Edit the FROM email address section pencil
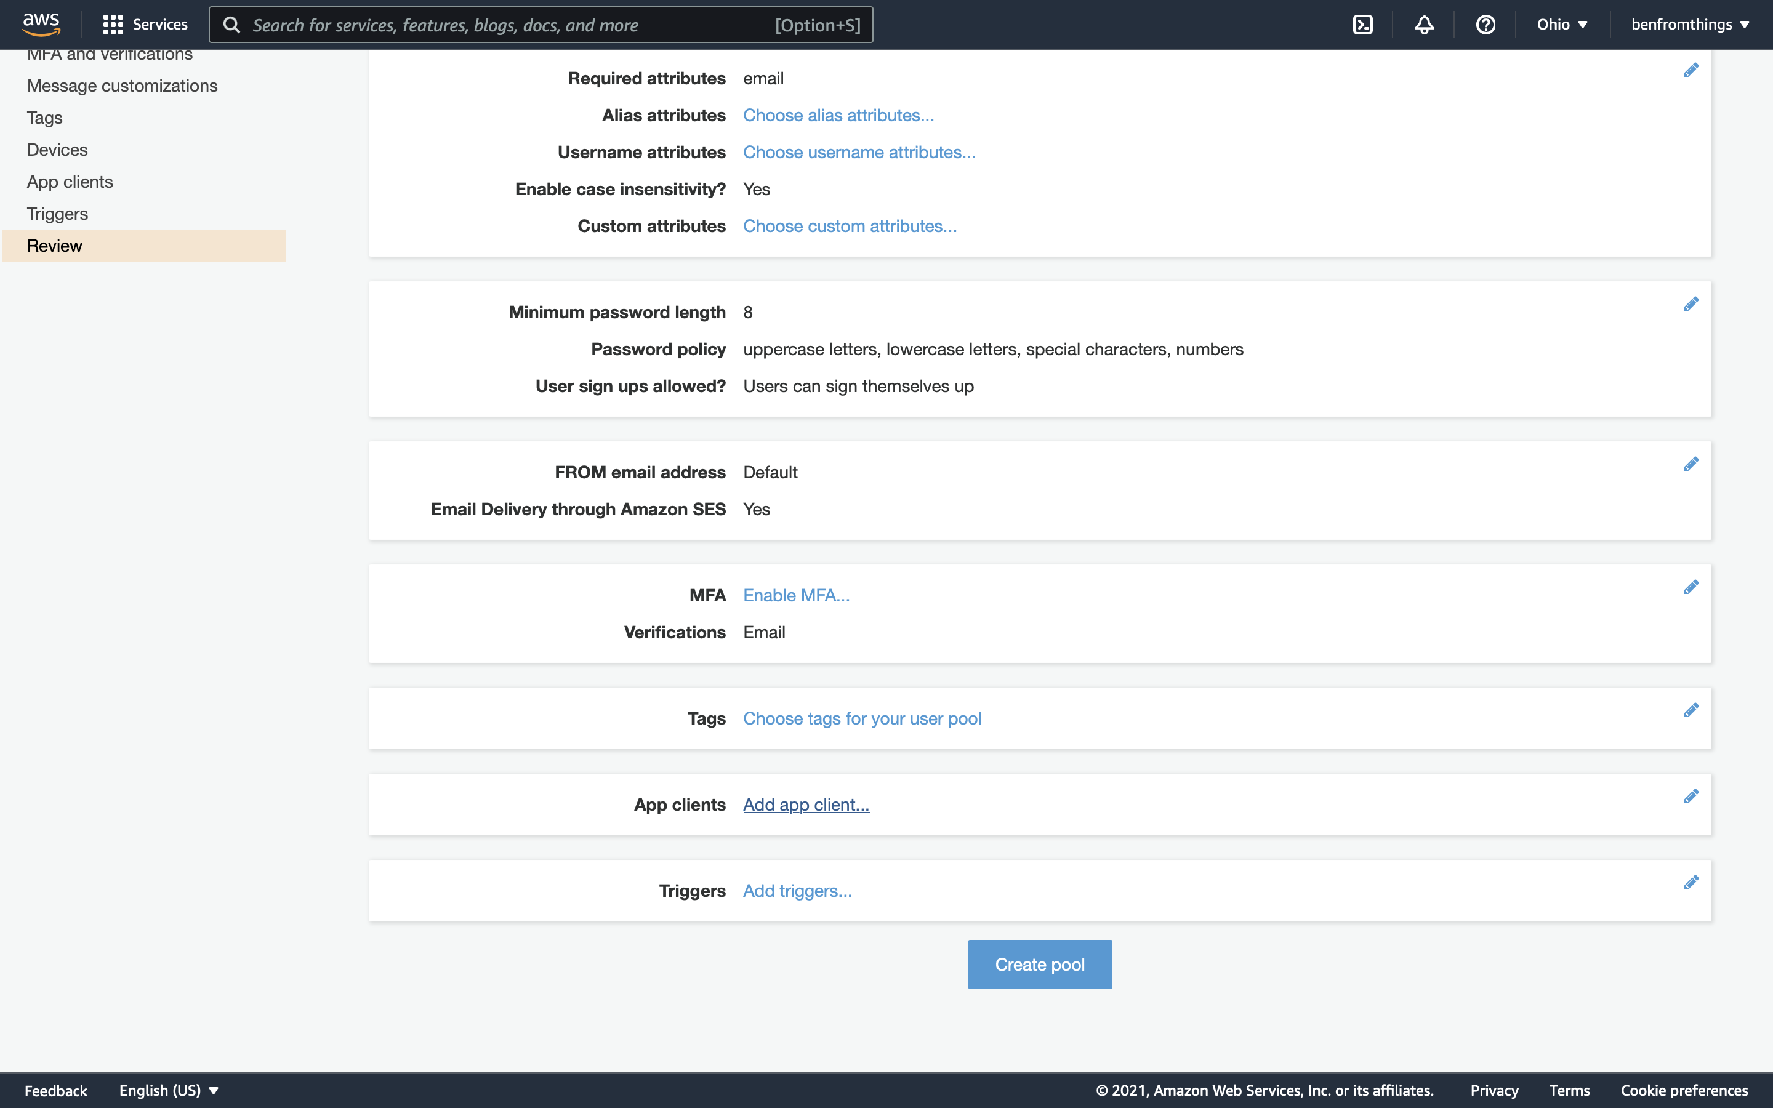 pyautogui.click(x=1691, y=464)
